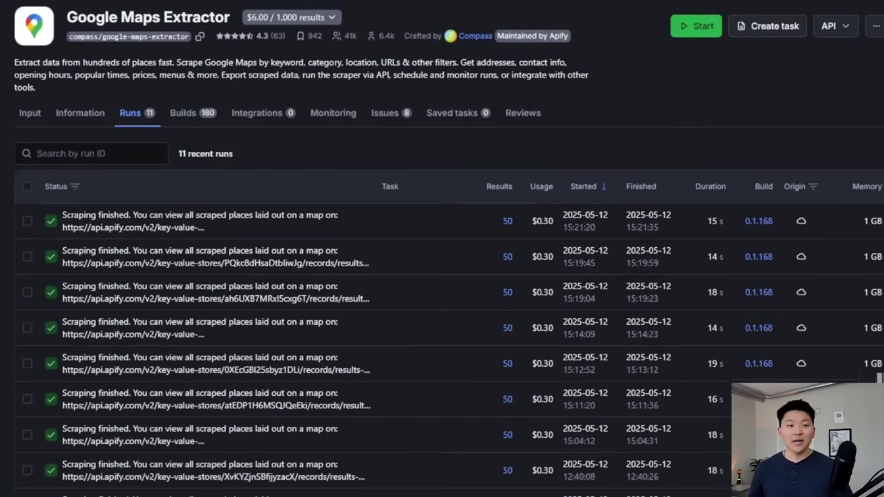Screen dimensions: 884x497
Task: Open the Saved tasks tab
Action: click(458, 113)
